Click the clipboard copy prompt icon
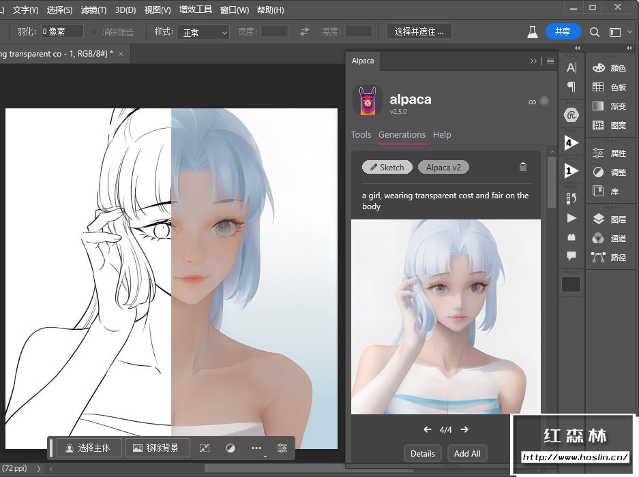 (523, 166)
